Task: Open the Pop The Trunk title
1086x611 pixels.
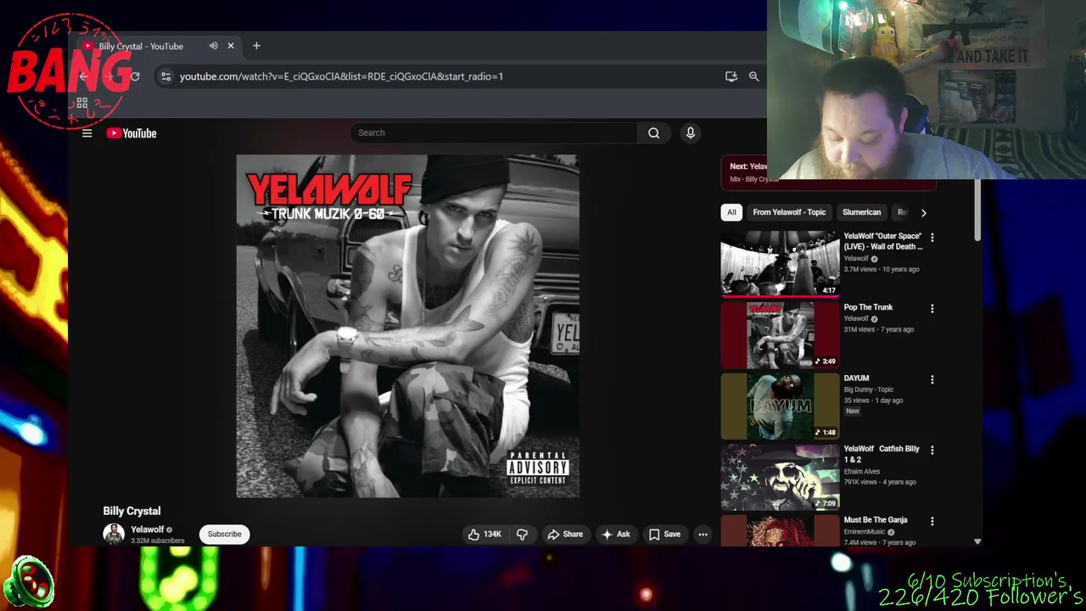Action: tap(868, 307)
